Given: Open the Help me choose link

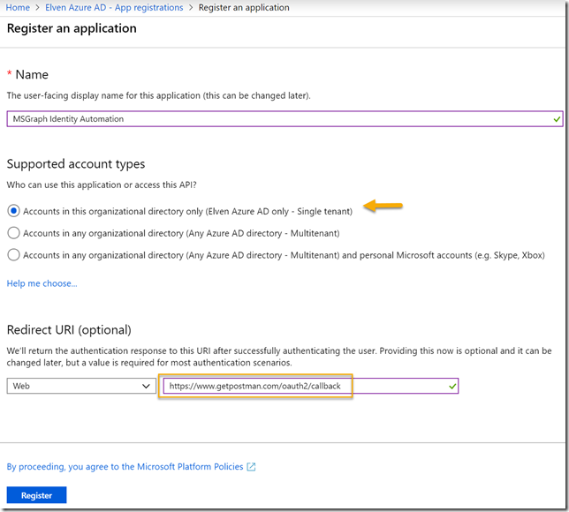Looking at the screenshot, I should [42, 283].
